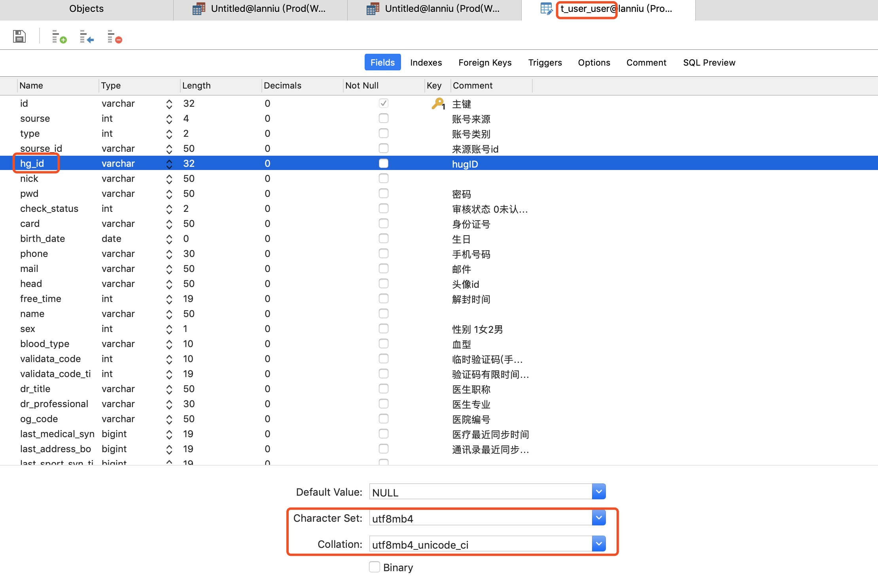Select the birth_date field name

pyautogui.click(x=43, y=239)
